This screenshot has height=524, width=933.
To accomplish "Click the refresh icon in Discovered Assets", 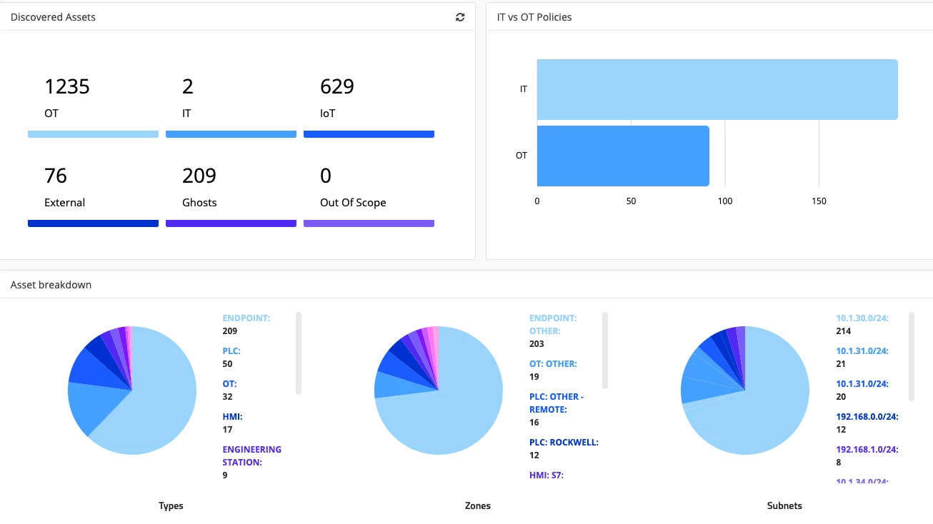I will (460, 17).
